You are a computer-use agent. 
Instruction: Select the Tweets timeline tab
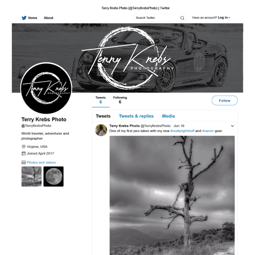[103, 116]
